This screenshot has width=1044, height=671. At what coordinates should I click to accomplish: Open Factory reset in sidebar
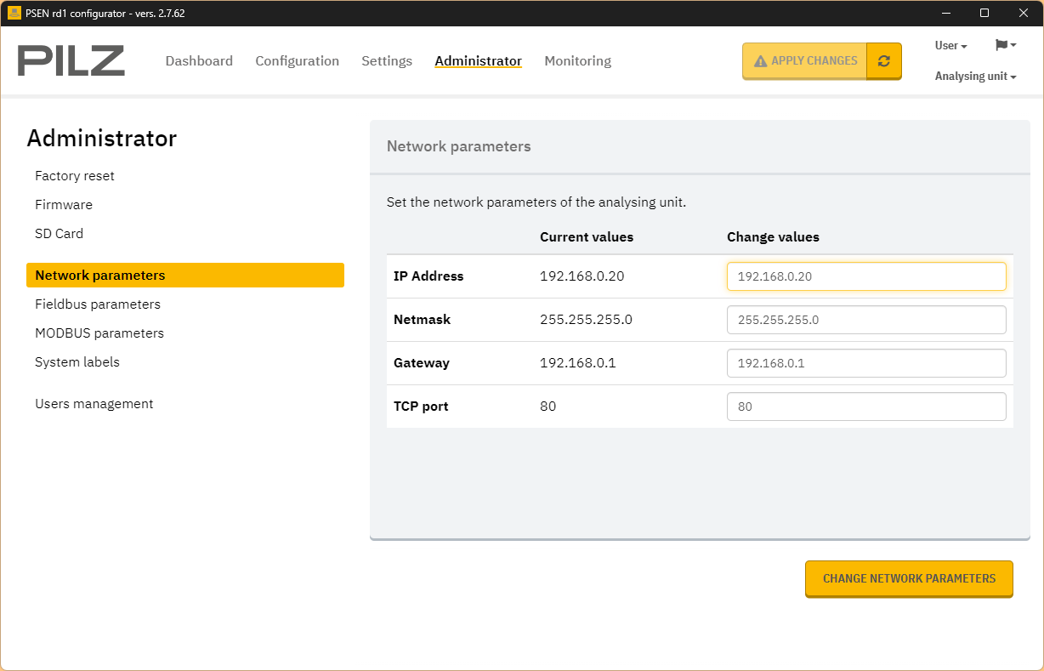75,176
